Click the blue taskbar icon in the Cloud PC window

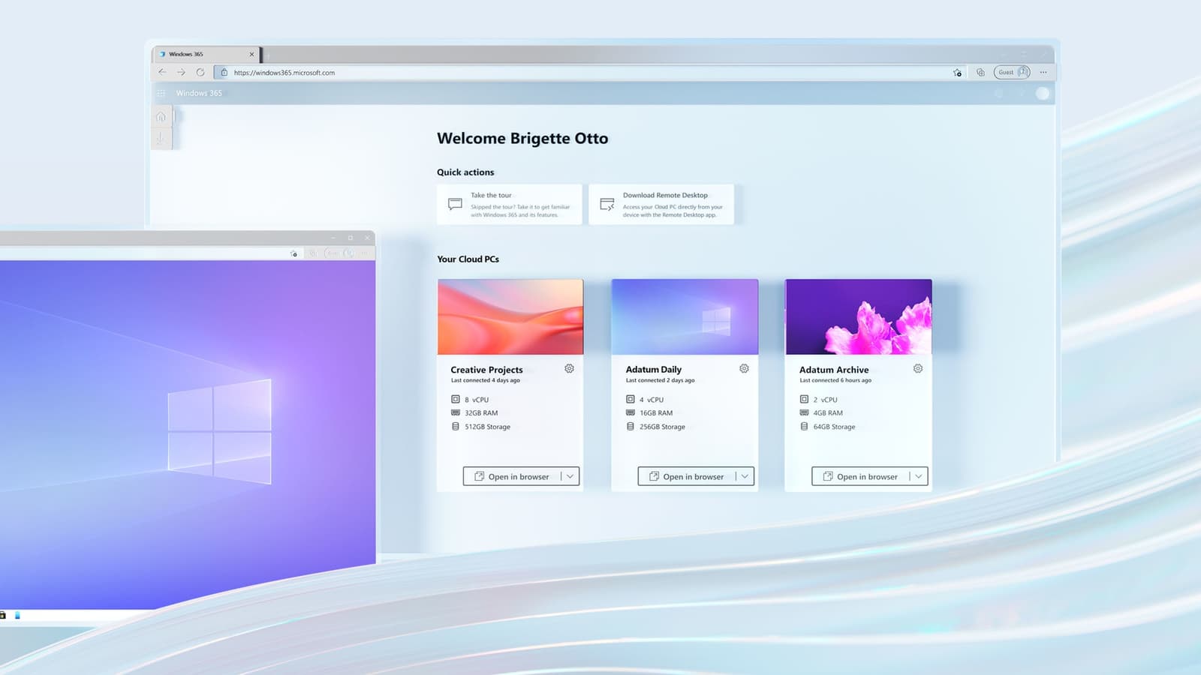(x=17, y=615)
